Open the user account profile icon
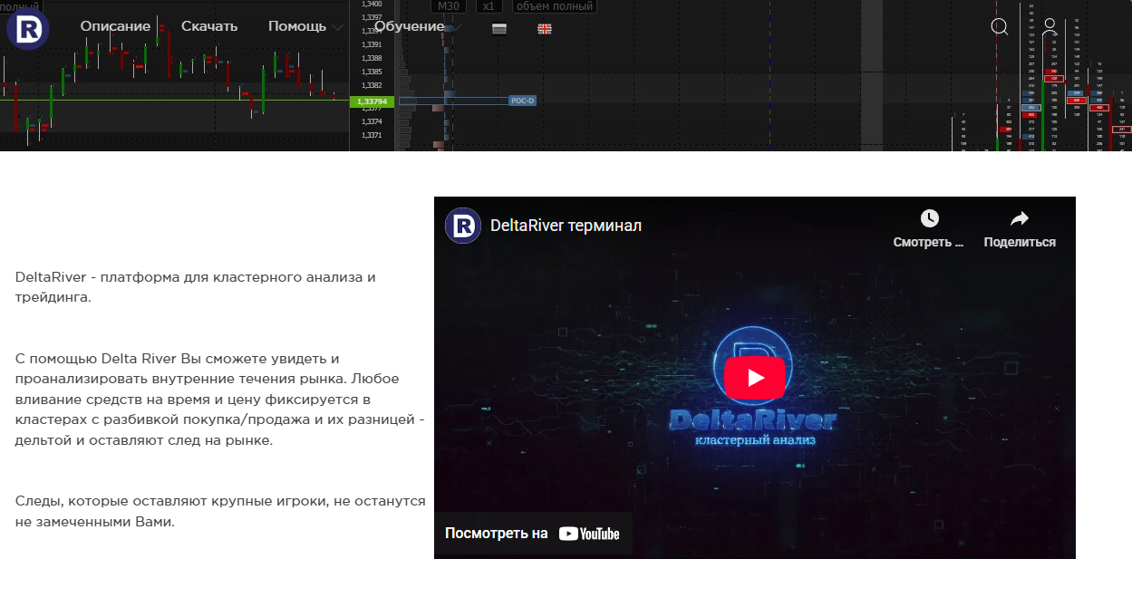Viewport: 1132px width, 607px height. pyautogui.click(x=1050, y=27)
